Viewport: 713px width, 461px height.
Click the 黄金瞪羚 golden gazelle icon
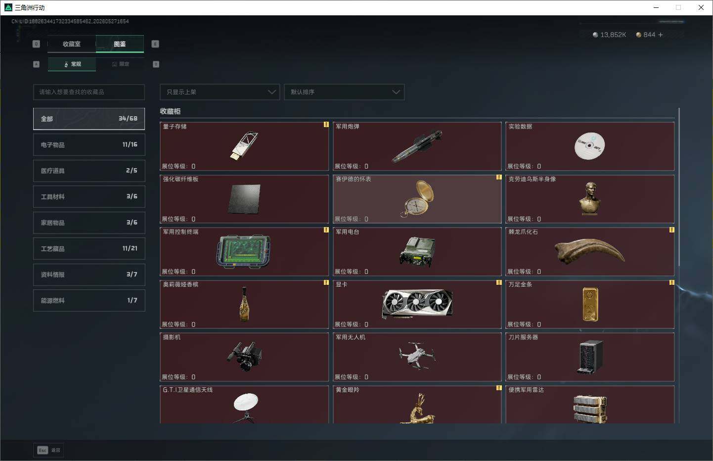point(418,409)
